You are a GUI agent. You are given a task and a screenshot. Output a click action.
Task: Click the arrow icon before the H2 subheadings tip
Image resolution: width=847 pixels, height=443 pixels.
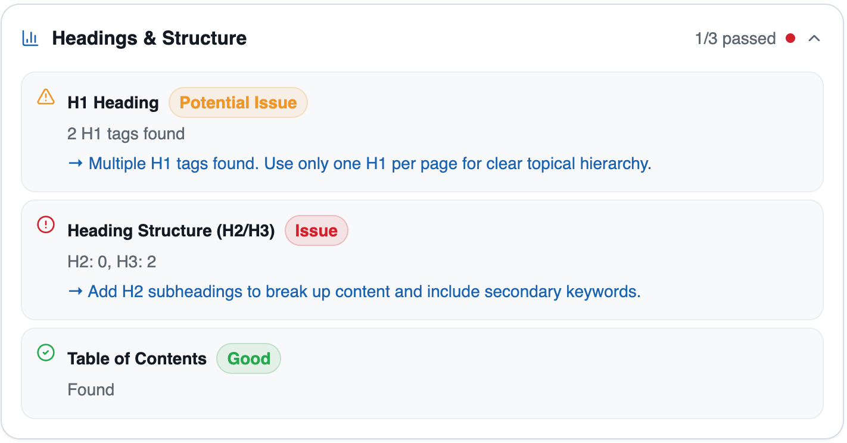(x=76, y=292)
